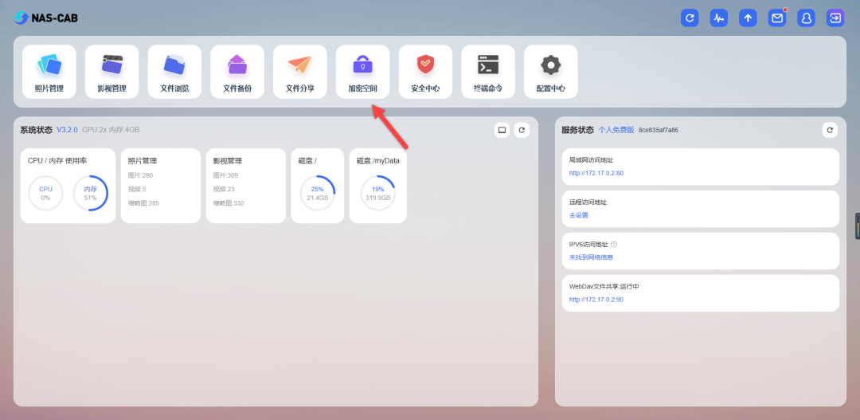Click the 局域网访问地址 label
Screen dimensions: 860x420
(x=591, y=159)
